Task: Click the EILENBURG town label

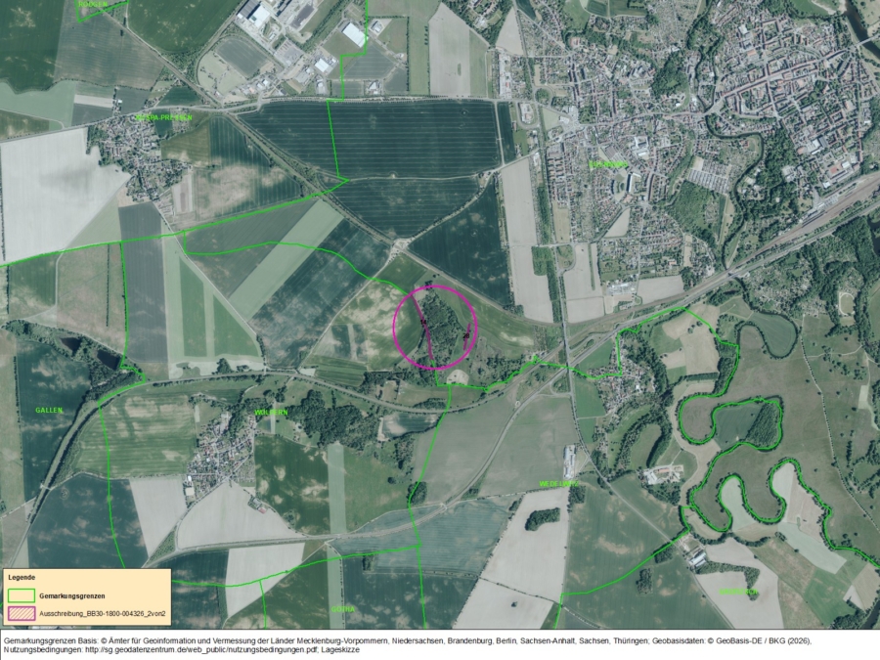Action: [x=606, y=164]
